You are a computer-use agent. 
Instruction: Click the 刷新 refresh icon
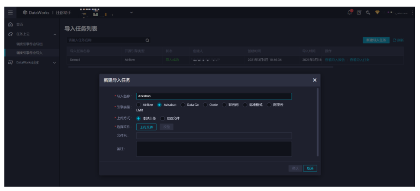click(x=394, y=40)
